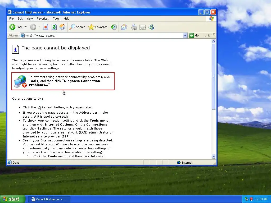271x203 pixels.
Task: Open the Help menu
Action: [66, 19]
